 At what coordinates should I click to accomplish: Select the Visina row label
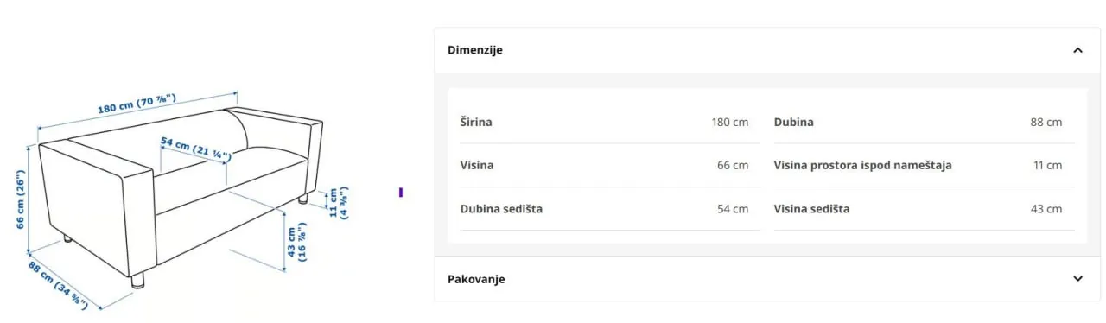(477, 165)
